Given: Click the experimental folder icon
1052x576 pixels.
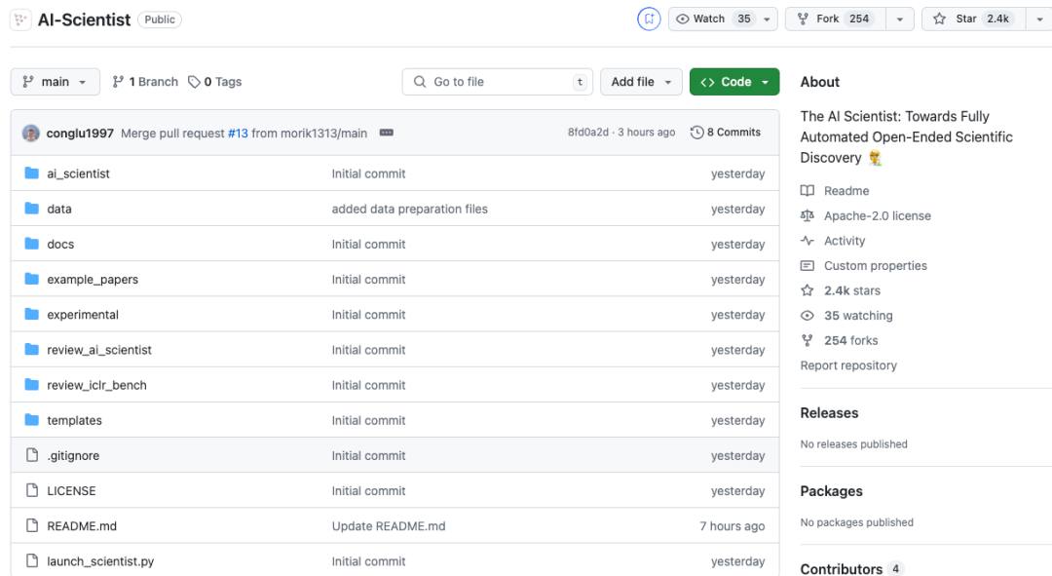Looking at the screenshot, I should (x=31, y=314).
